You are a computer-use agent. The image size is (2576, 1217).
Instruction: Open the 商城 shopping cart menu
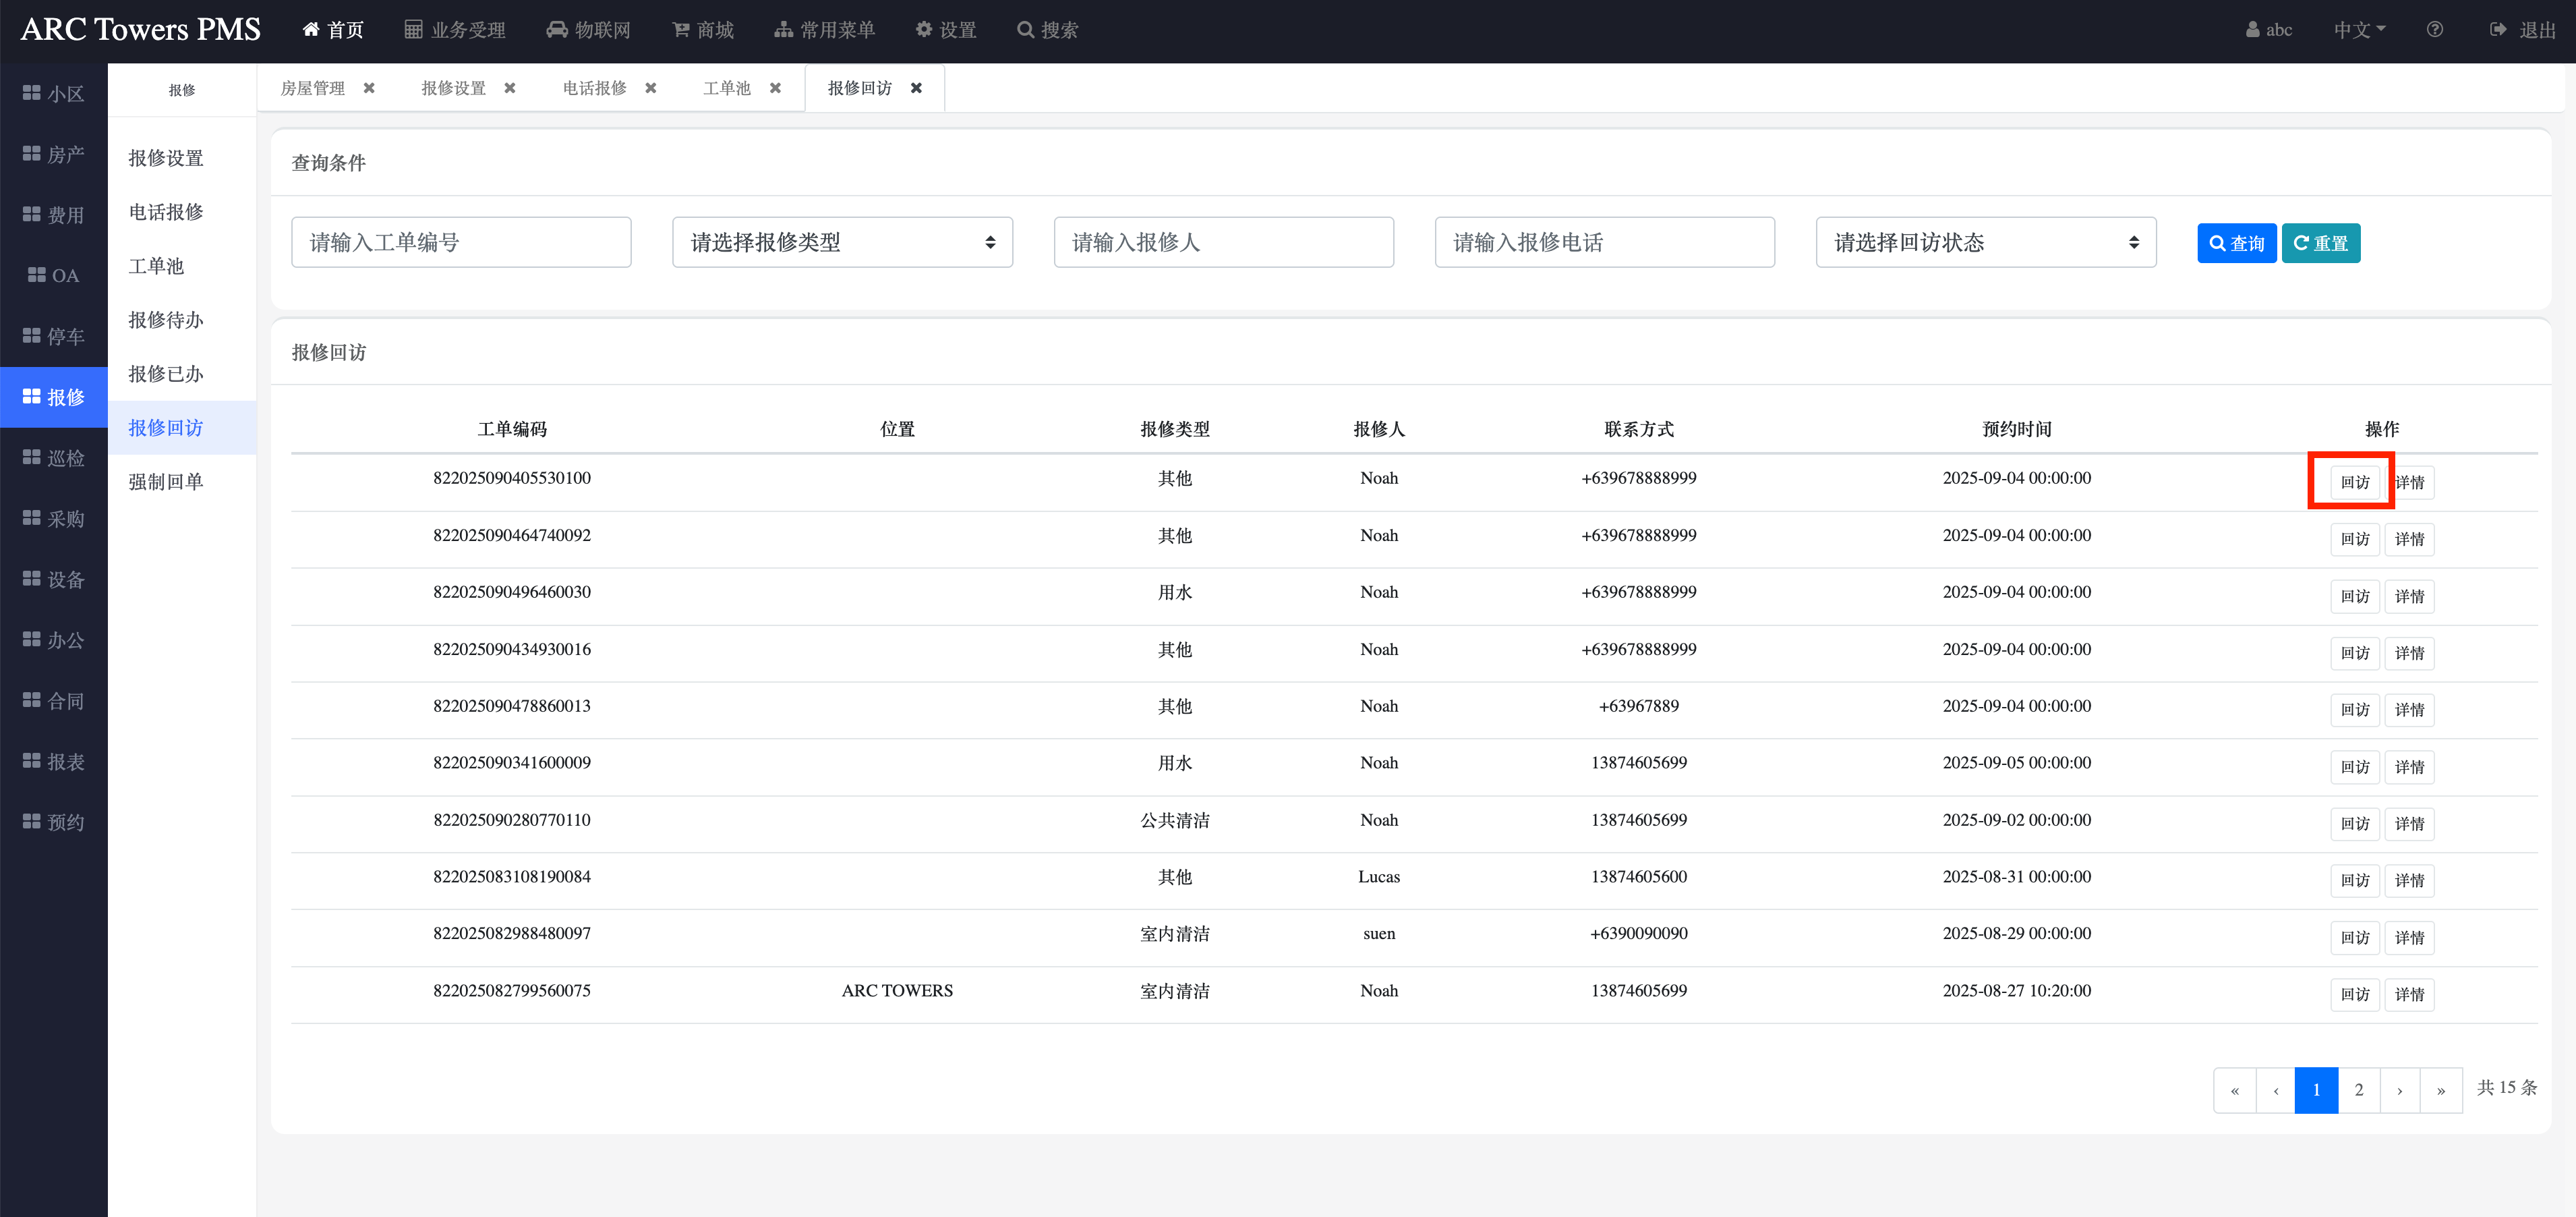tap(702, 30)
